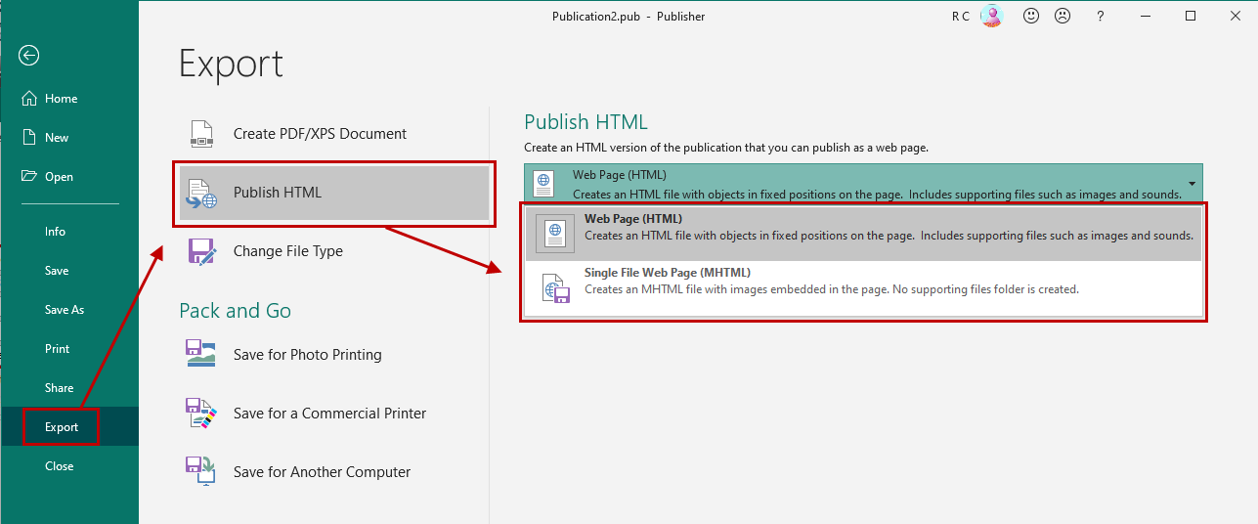Open the Home tab in sidebar
Image resolution: width=1258 pixels, height=524 pixels.
[61, 99]
